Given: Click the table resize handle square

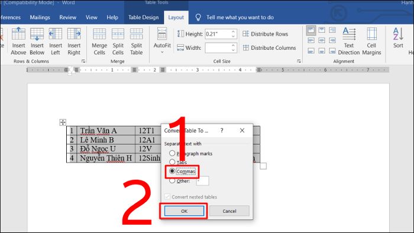Looking at the screenshot, I should point(263,166).
